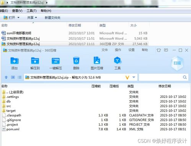Select the target folder icon
Image resolution: width=191 pixels, height=146 pixels.
point(4,110)
